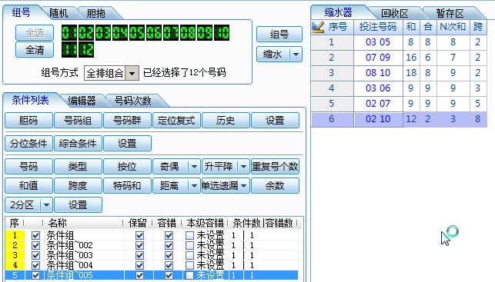Image resolution: width=495 pixels, height=282 pixels.
Task: Toggle 本级容错 checkbox for 条件组~002
Action: tap(189, 245)
